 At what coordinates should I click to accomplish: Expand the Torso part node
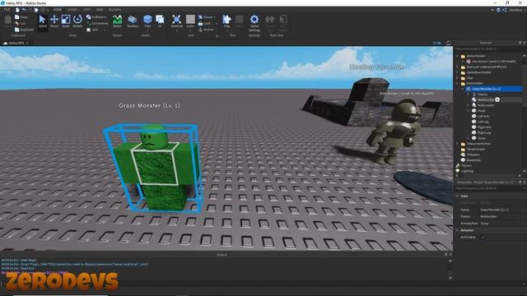[469, 138]
